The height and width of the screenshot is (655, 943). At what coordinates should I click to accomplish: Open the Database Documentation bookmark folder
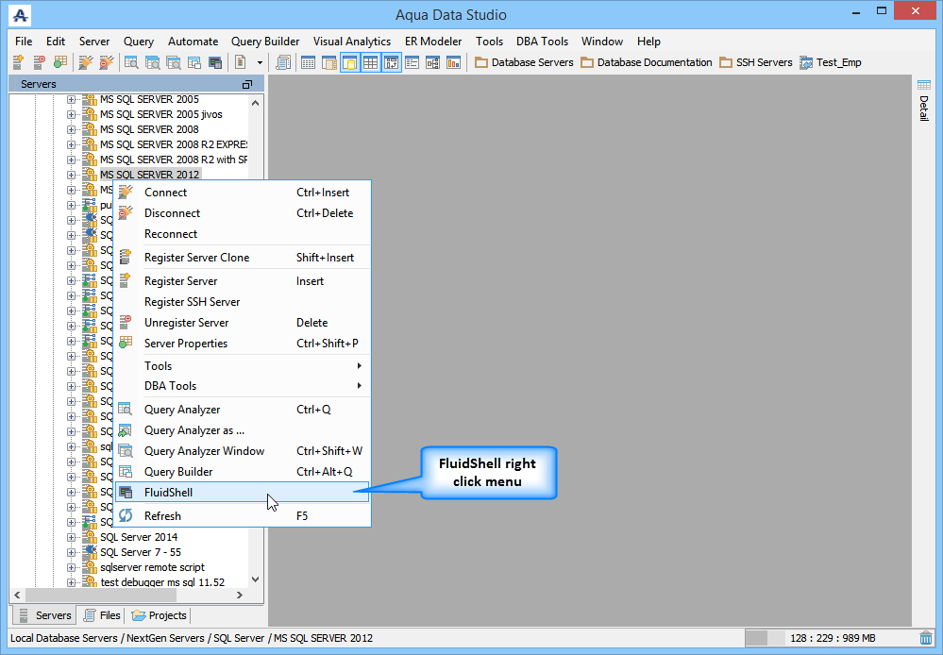(647, 62)
